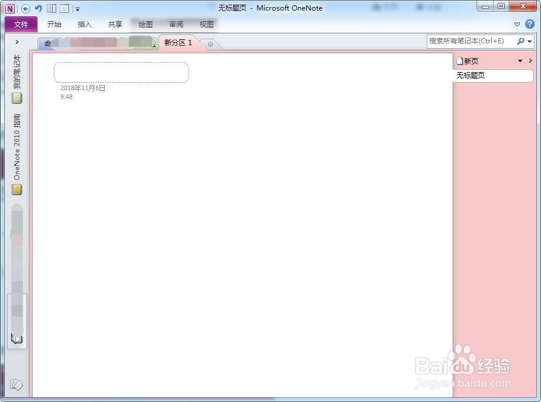The image size is (541, 402).
Task: Open the 视图 ribbon tab
Action: [206, 24]
